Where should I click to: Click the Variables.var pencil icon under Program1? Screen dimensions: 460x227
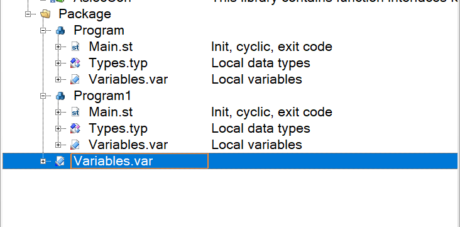click(75, 145)
